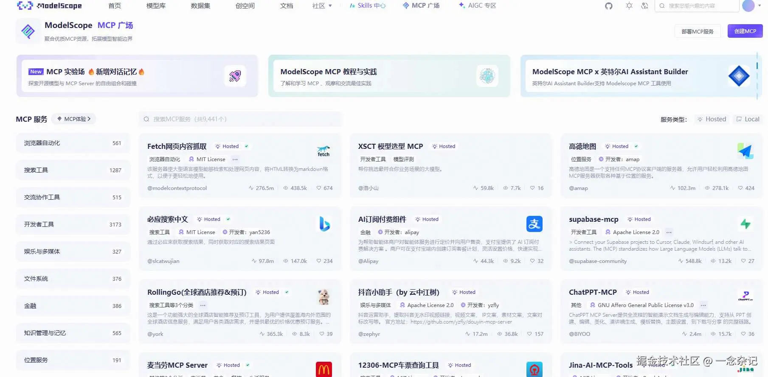
Task: Toggle light/dark theme sun icon
Action: [629, 6]
